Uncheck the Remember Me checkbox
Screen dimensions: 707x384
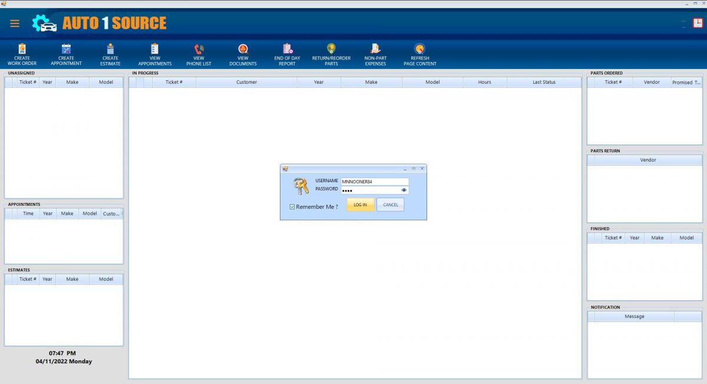[291, 206]
